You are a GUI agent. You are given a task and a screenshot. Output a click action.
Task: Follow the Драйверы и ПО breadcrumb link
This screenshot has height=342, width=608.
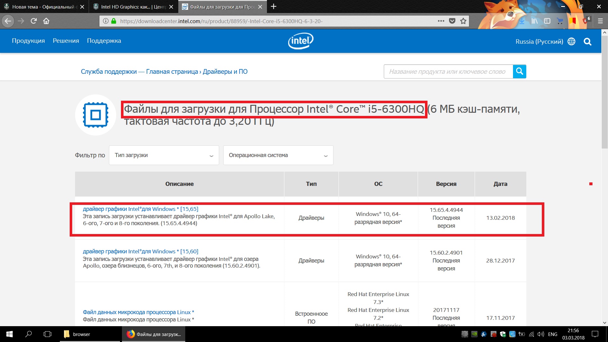[225, 72]
